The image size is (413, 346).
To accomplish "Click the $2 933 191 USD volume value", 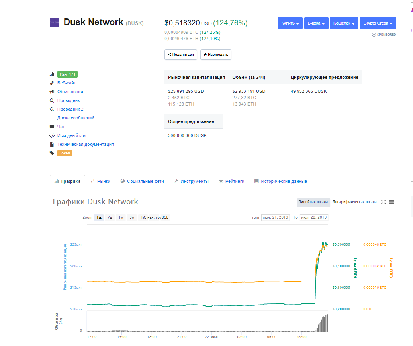I will click(249, 91).
